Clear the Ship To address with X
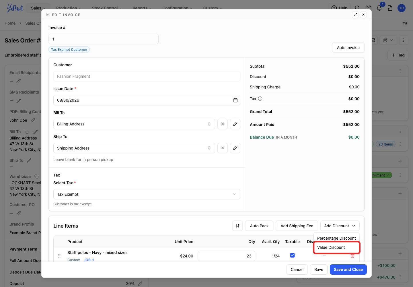Screen dimensions: 413x287 pyautogui.click(x=223, y=148)
